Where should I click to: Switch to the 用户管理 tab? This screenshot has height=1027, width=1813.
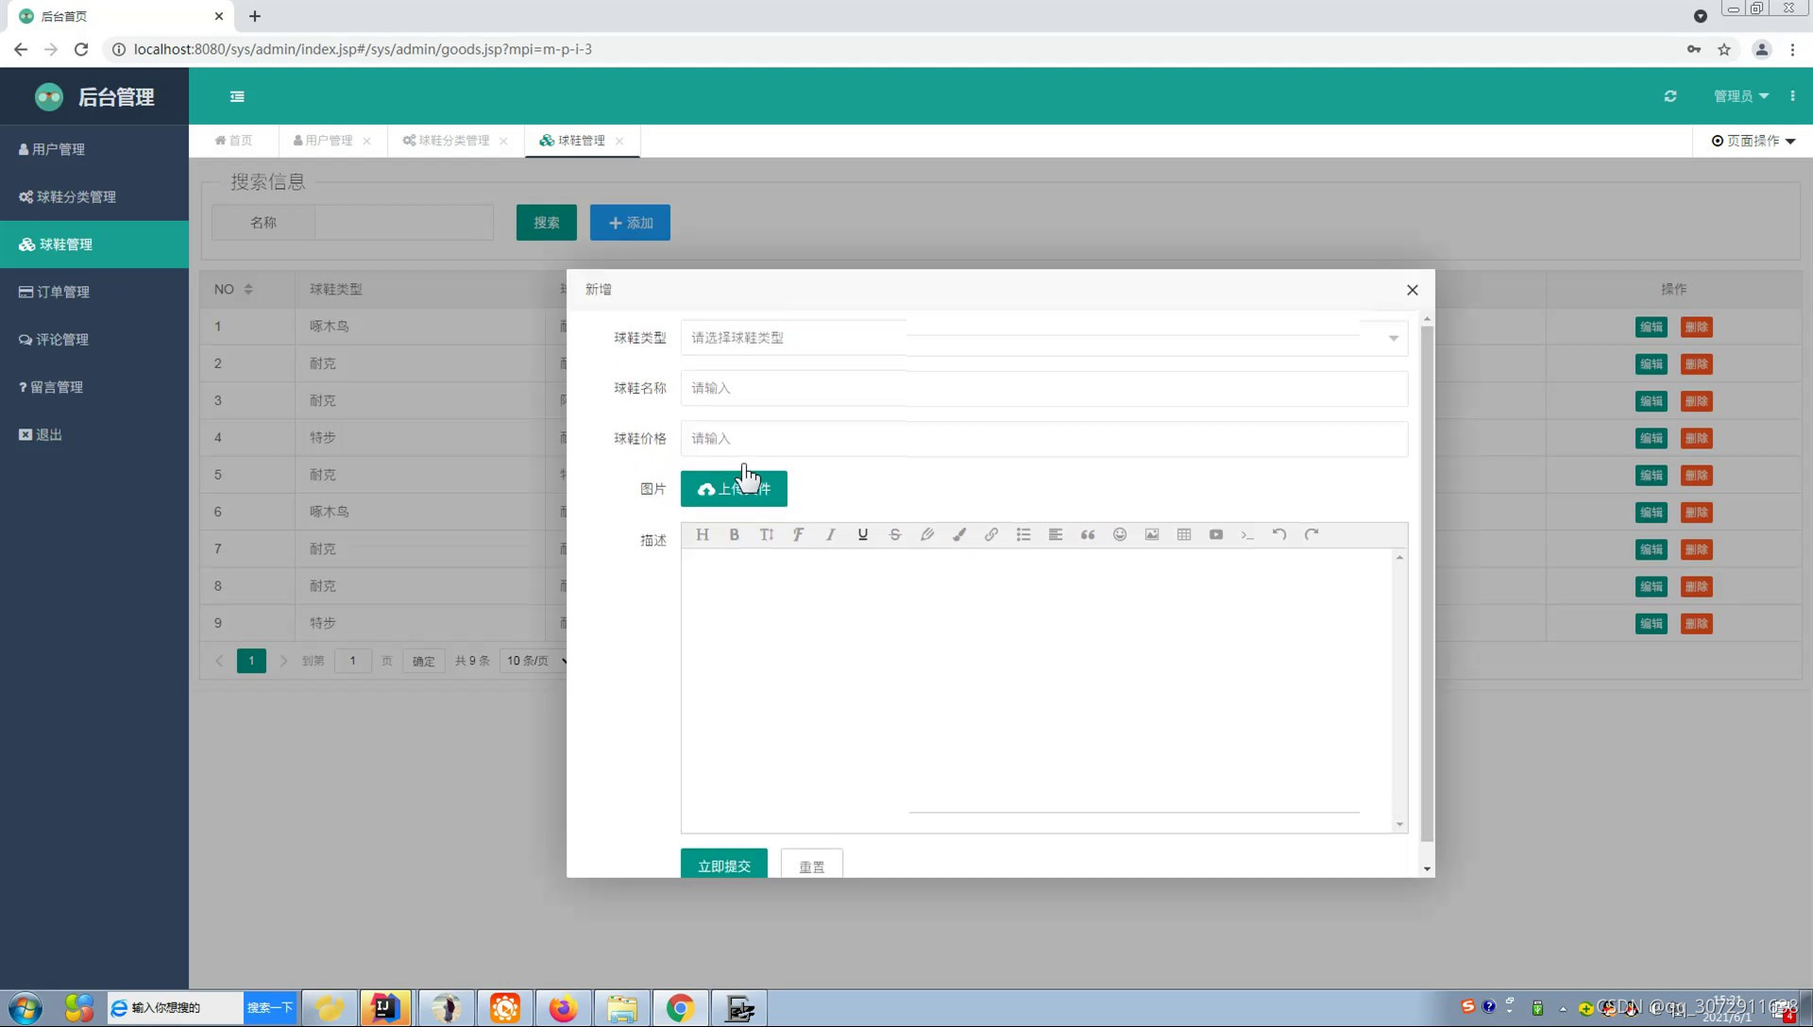pos(323,141)
